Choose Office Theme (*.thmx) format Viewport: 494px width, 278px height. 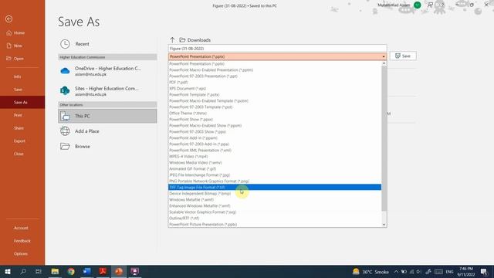[275, 114]
